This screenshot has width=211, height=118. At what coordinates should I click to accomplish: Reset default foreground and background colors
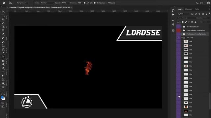click(x=1, y=94)
